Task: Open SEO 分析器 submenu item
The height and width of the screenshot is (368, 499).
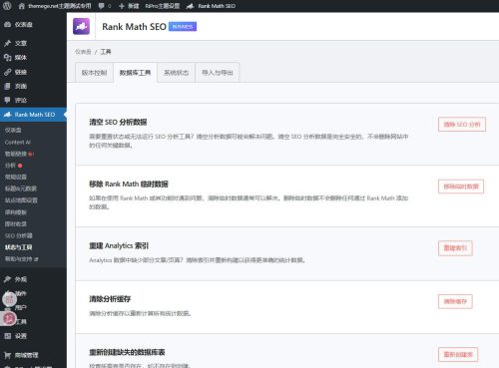Action: click(x=18, y=235)
